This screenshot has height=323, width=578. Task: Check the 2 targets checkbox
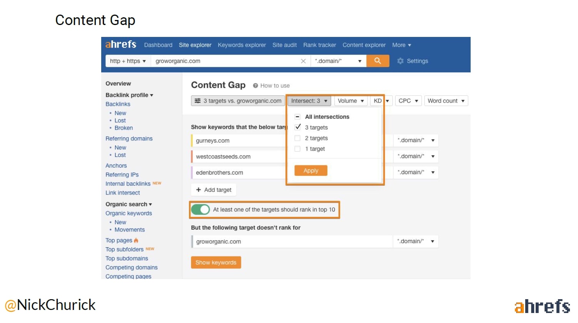(297, 138)
